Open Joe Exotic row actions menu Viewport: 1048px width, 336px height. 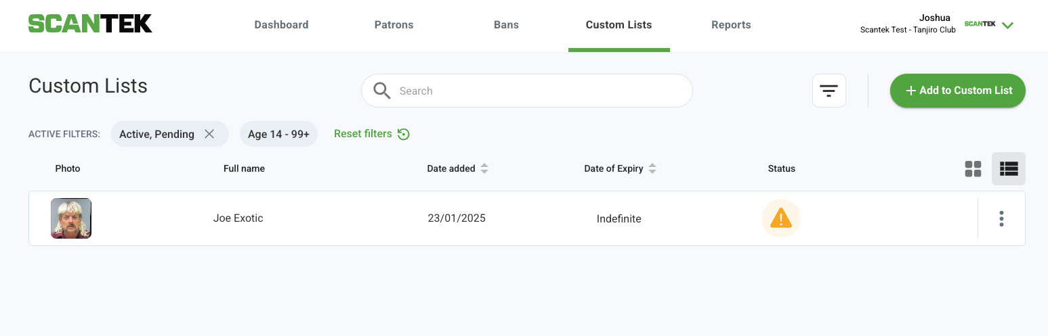pyautogui.click(x=1001, y=218)
